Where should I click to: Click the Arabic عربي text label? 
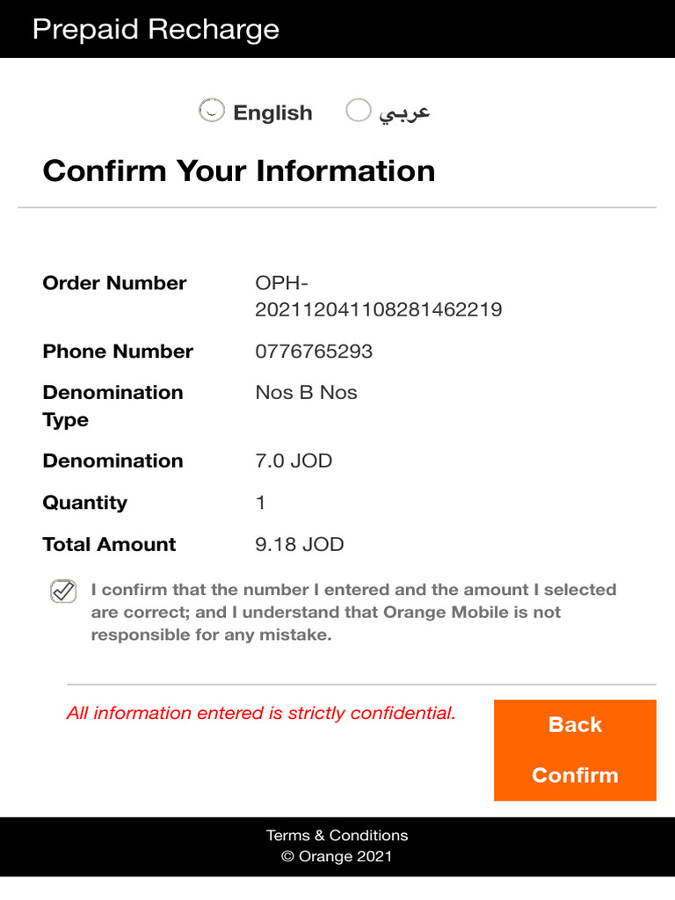coord(404,112)
